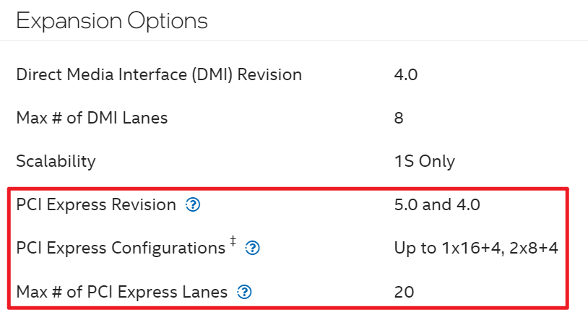
Task: Click the DMI lanes value 8
Action: 399,118
